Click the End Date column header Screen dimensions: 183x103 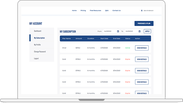(x=117, y=38)
